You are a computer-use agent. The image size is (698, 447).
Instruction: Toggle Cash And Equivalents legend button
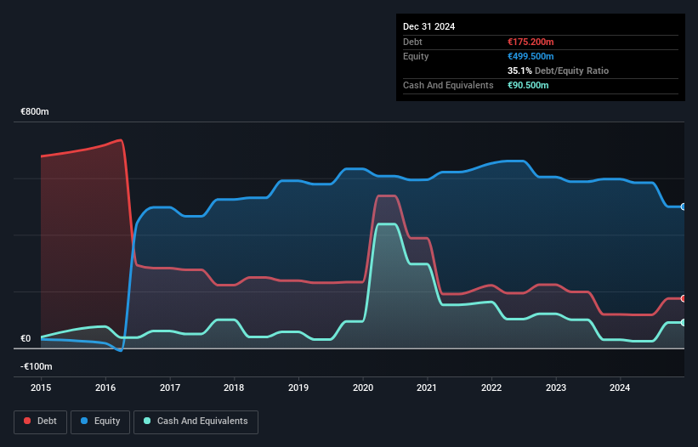tap(196, 422)
